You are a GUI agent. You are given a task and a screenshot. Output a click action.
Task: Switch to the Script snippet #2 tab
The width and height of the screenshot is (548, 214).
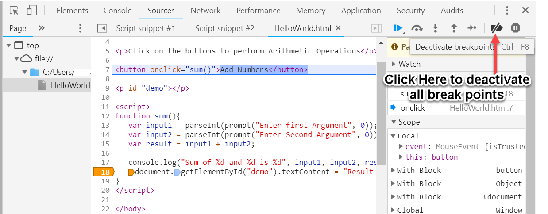pos(225,28)
